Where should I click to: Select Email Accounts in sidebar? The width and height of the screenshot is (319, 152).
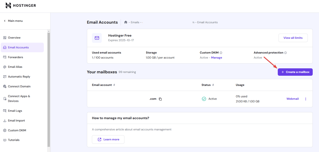[22, 47]
